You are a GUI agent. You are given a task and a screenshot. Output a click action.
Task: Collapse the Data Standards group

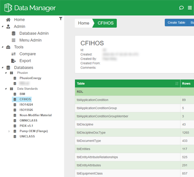(6, 89)
